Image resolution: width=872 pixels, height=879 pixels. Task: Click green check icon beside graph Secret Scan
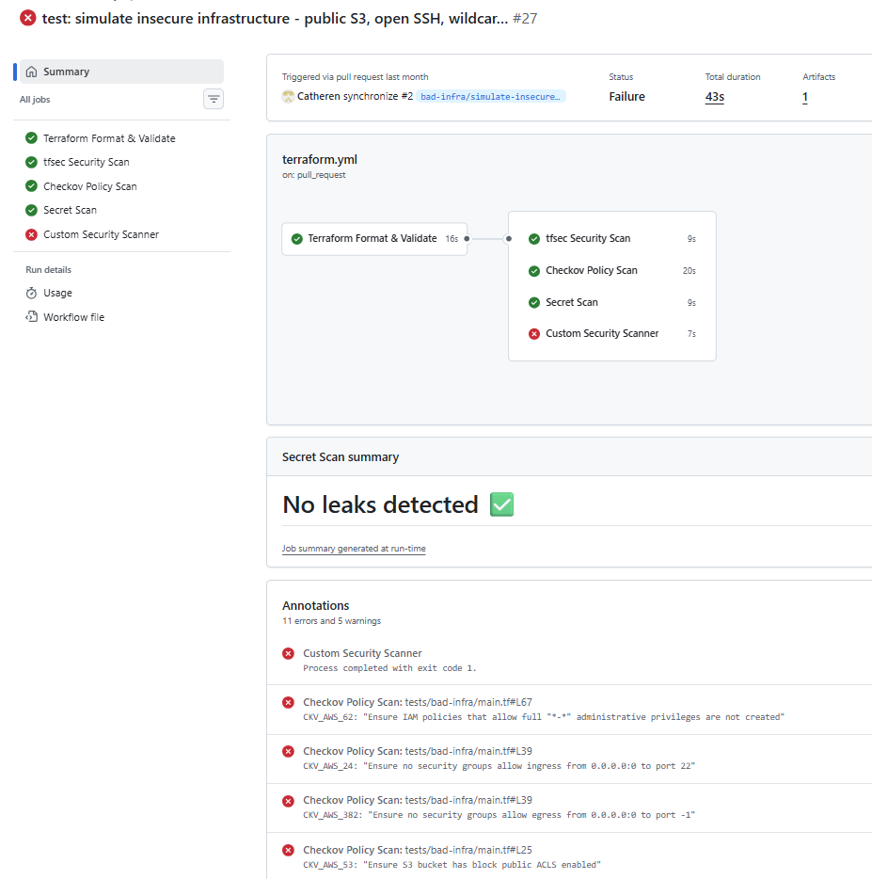pos(534,303)
